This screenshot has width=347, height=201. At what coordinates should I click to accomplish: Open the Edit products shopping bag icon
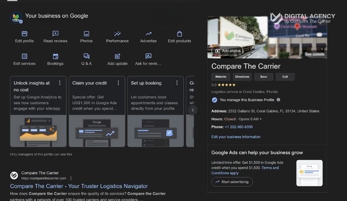tap(179, 34)
